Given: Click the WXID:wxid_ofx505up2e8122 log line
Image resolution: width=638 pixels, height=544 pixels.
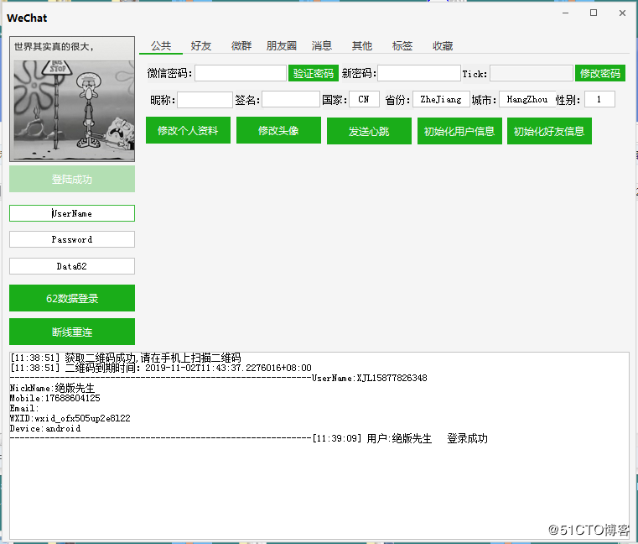Looking at the screenshot, I should tap(70, 418).
